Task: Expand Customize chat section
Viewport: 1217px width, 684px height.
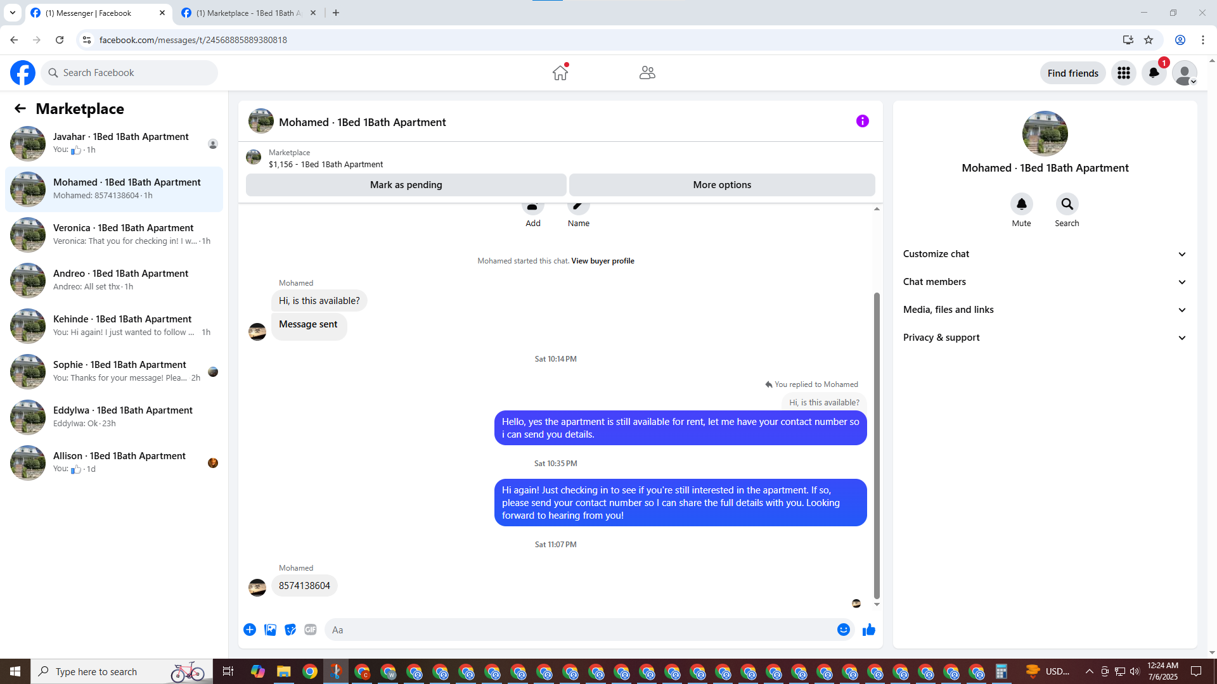Action: [1045, 254]
